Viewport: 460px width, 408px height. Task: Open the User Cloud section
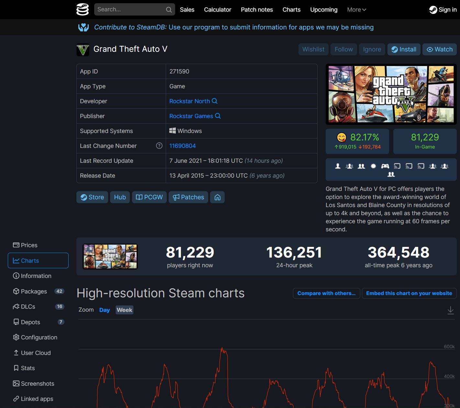coord(38,353)
